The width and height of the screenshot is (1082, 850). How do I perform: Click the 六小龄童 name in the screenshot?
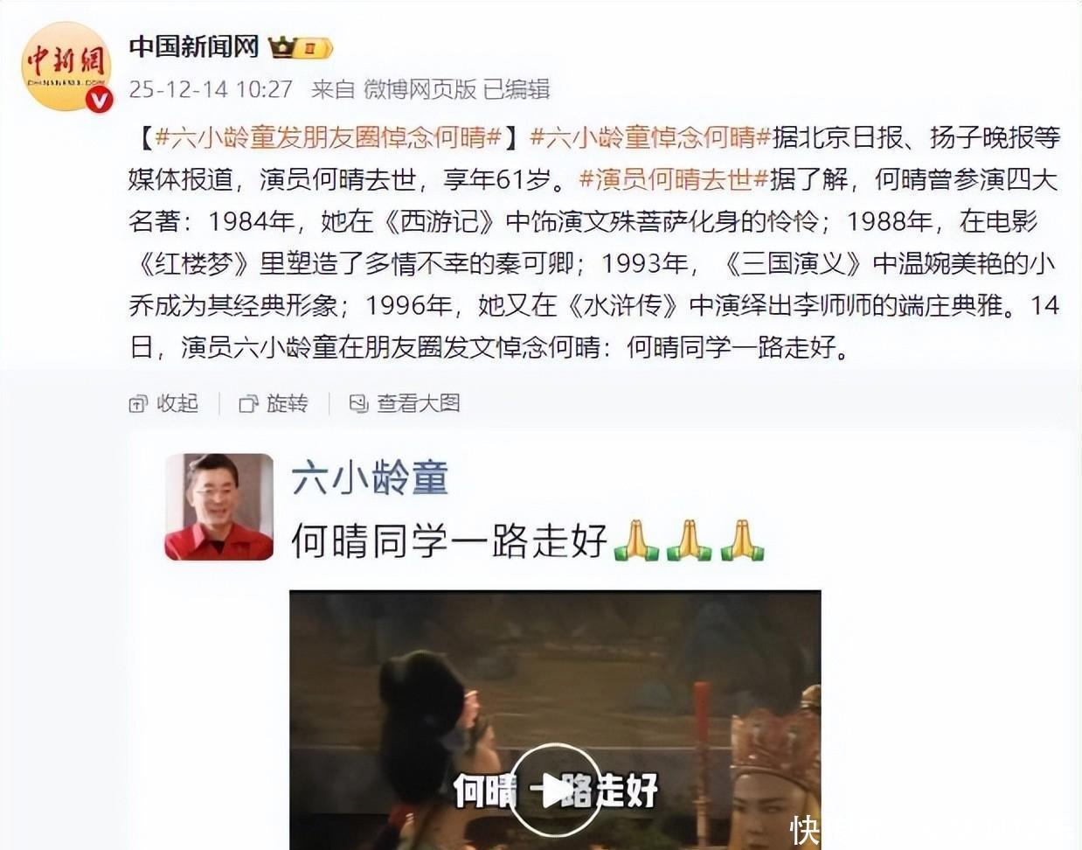pyautogui.click(x=370, y=478)
